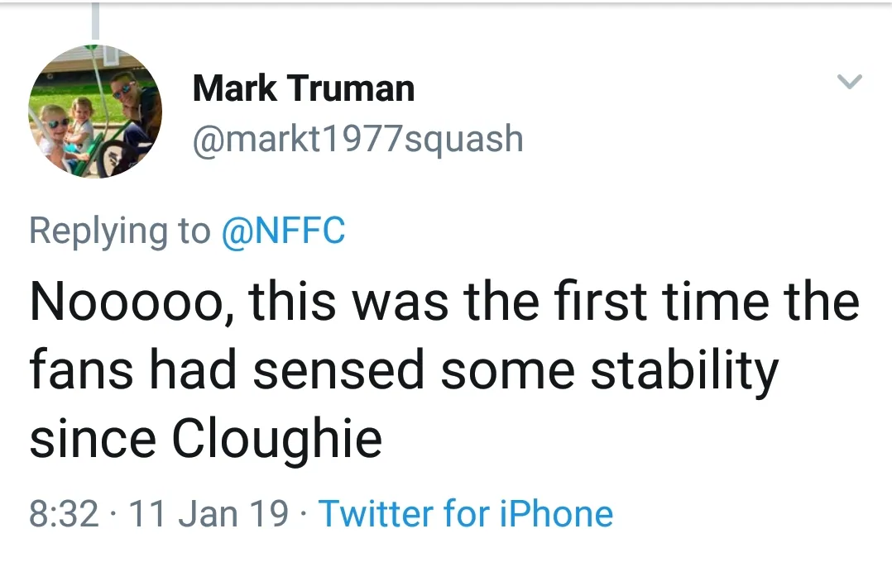Click the word "Cloughie" in the tweet

276,438
